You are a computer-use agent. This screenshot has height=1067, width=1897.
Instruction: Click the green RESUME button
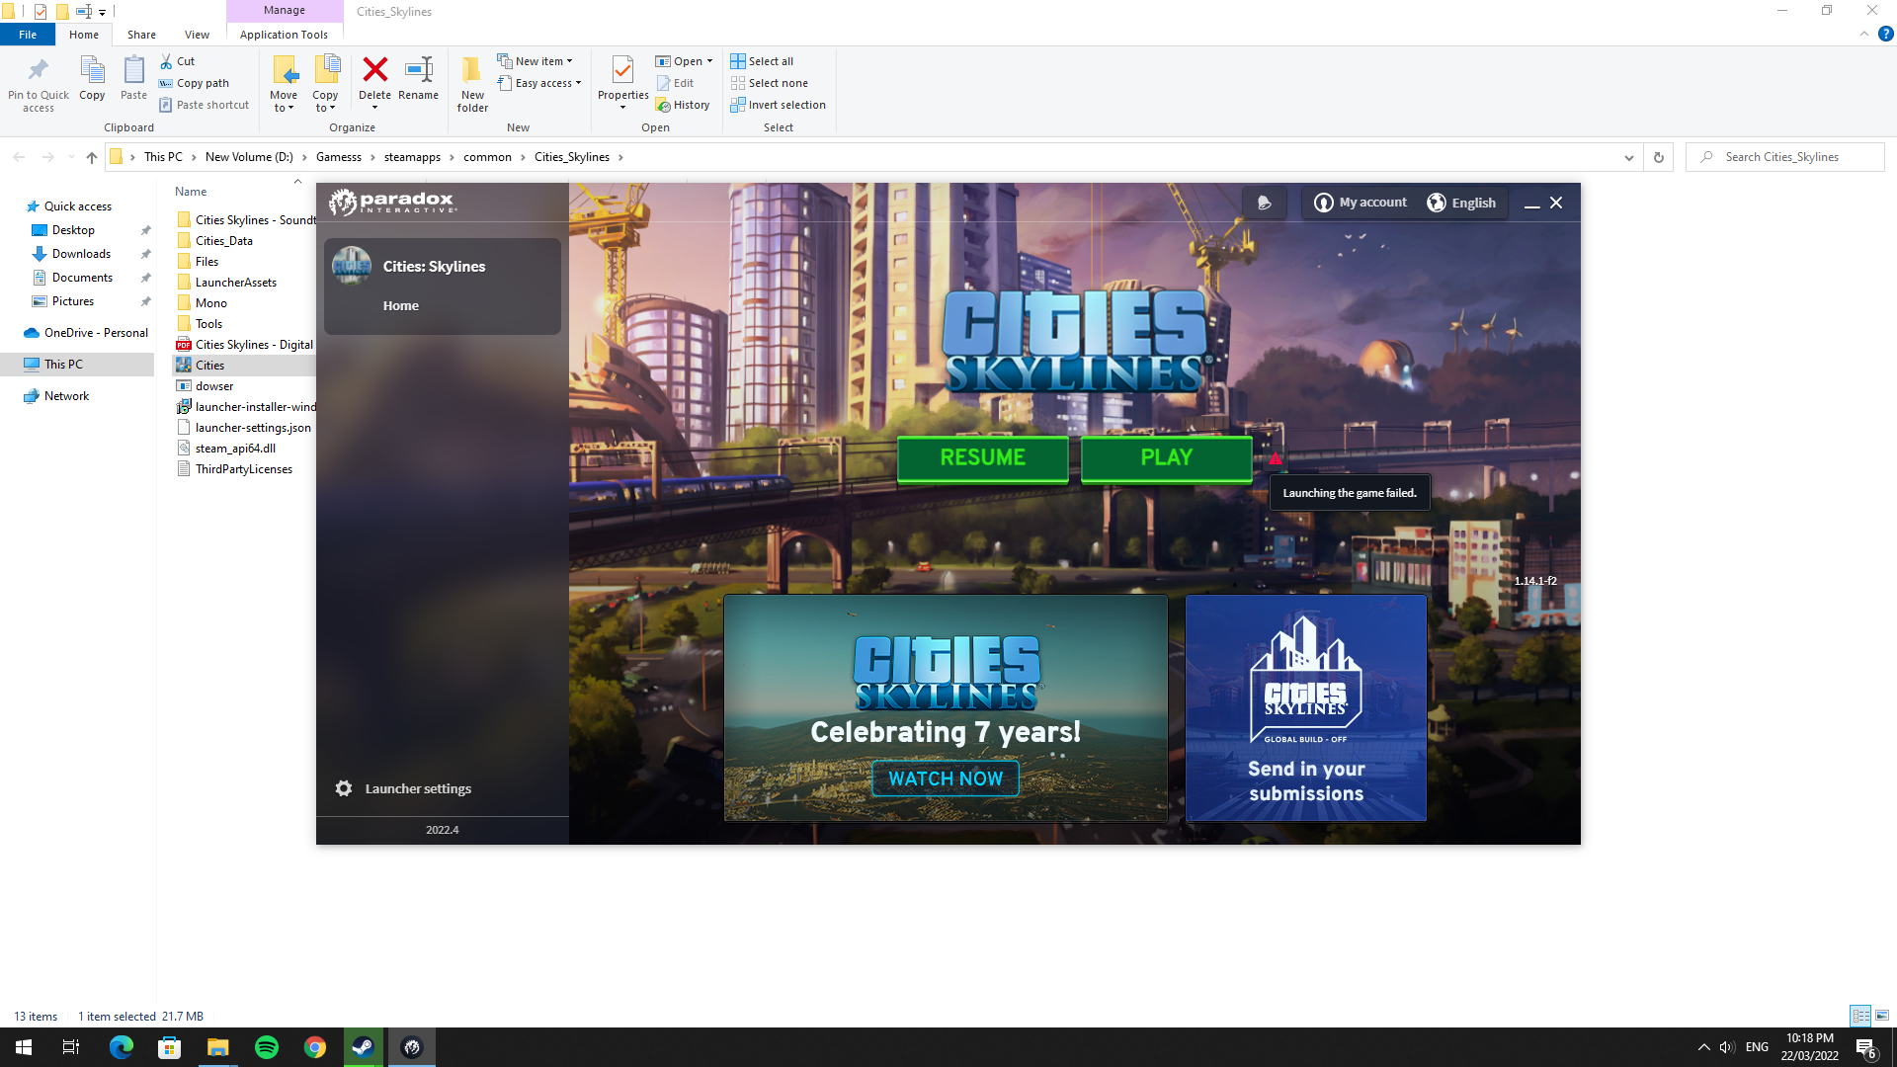(982, 457)
